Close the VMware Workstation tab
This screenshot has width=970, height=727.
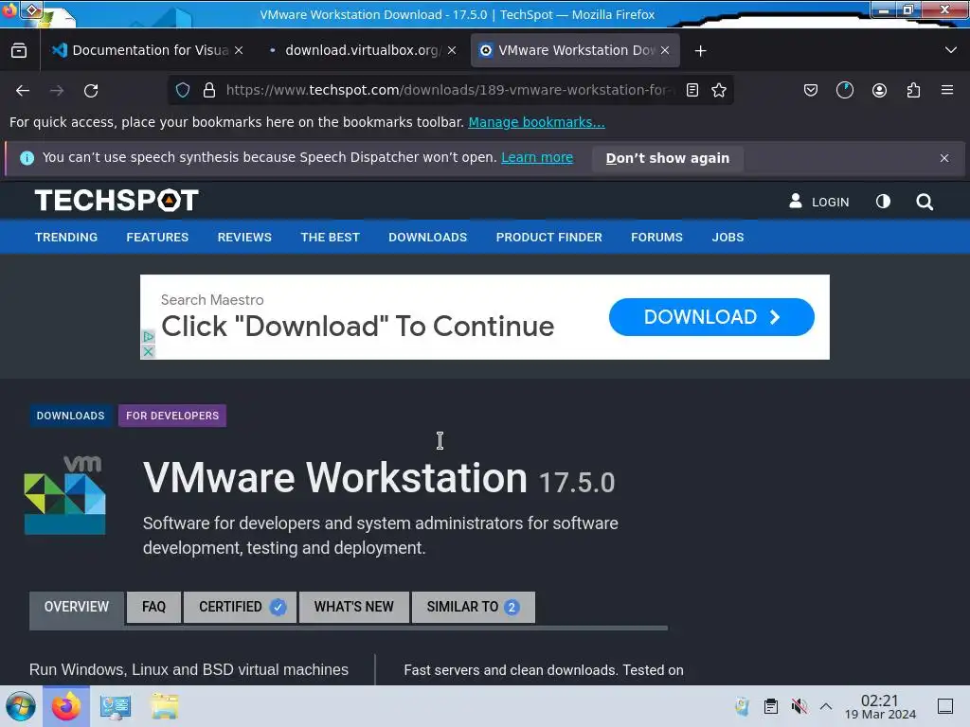point(665,51)
